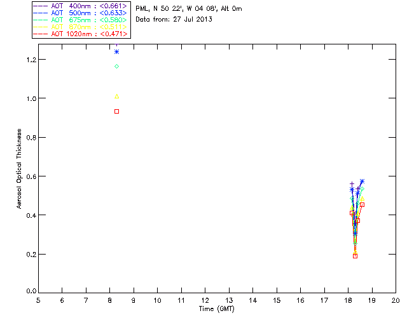
Task: Click the "Time (GMT)" x-axis title
Action: tap(217, 308)
